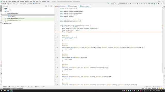165x92 pixels.
Task: Open the Refactor menu
Action: tap(27, 1)
